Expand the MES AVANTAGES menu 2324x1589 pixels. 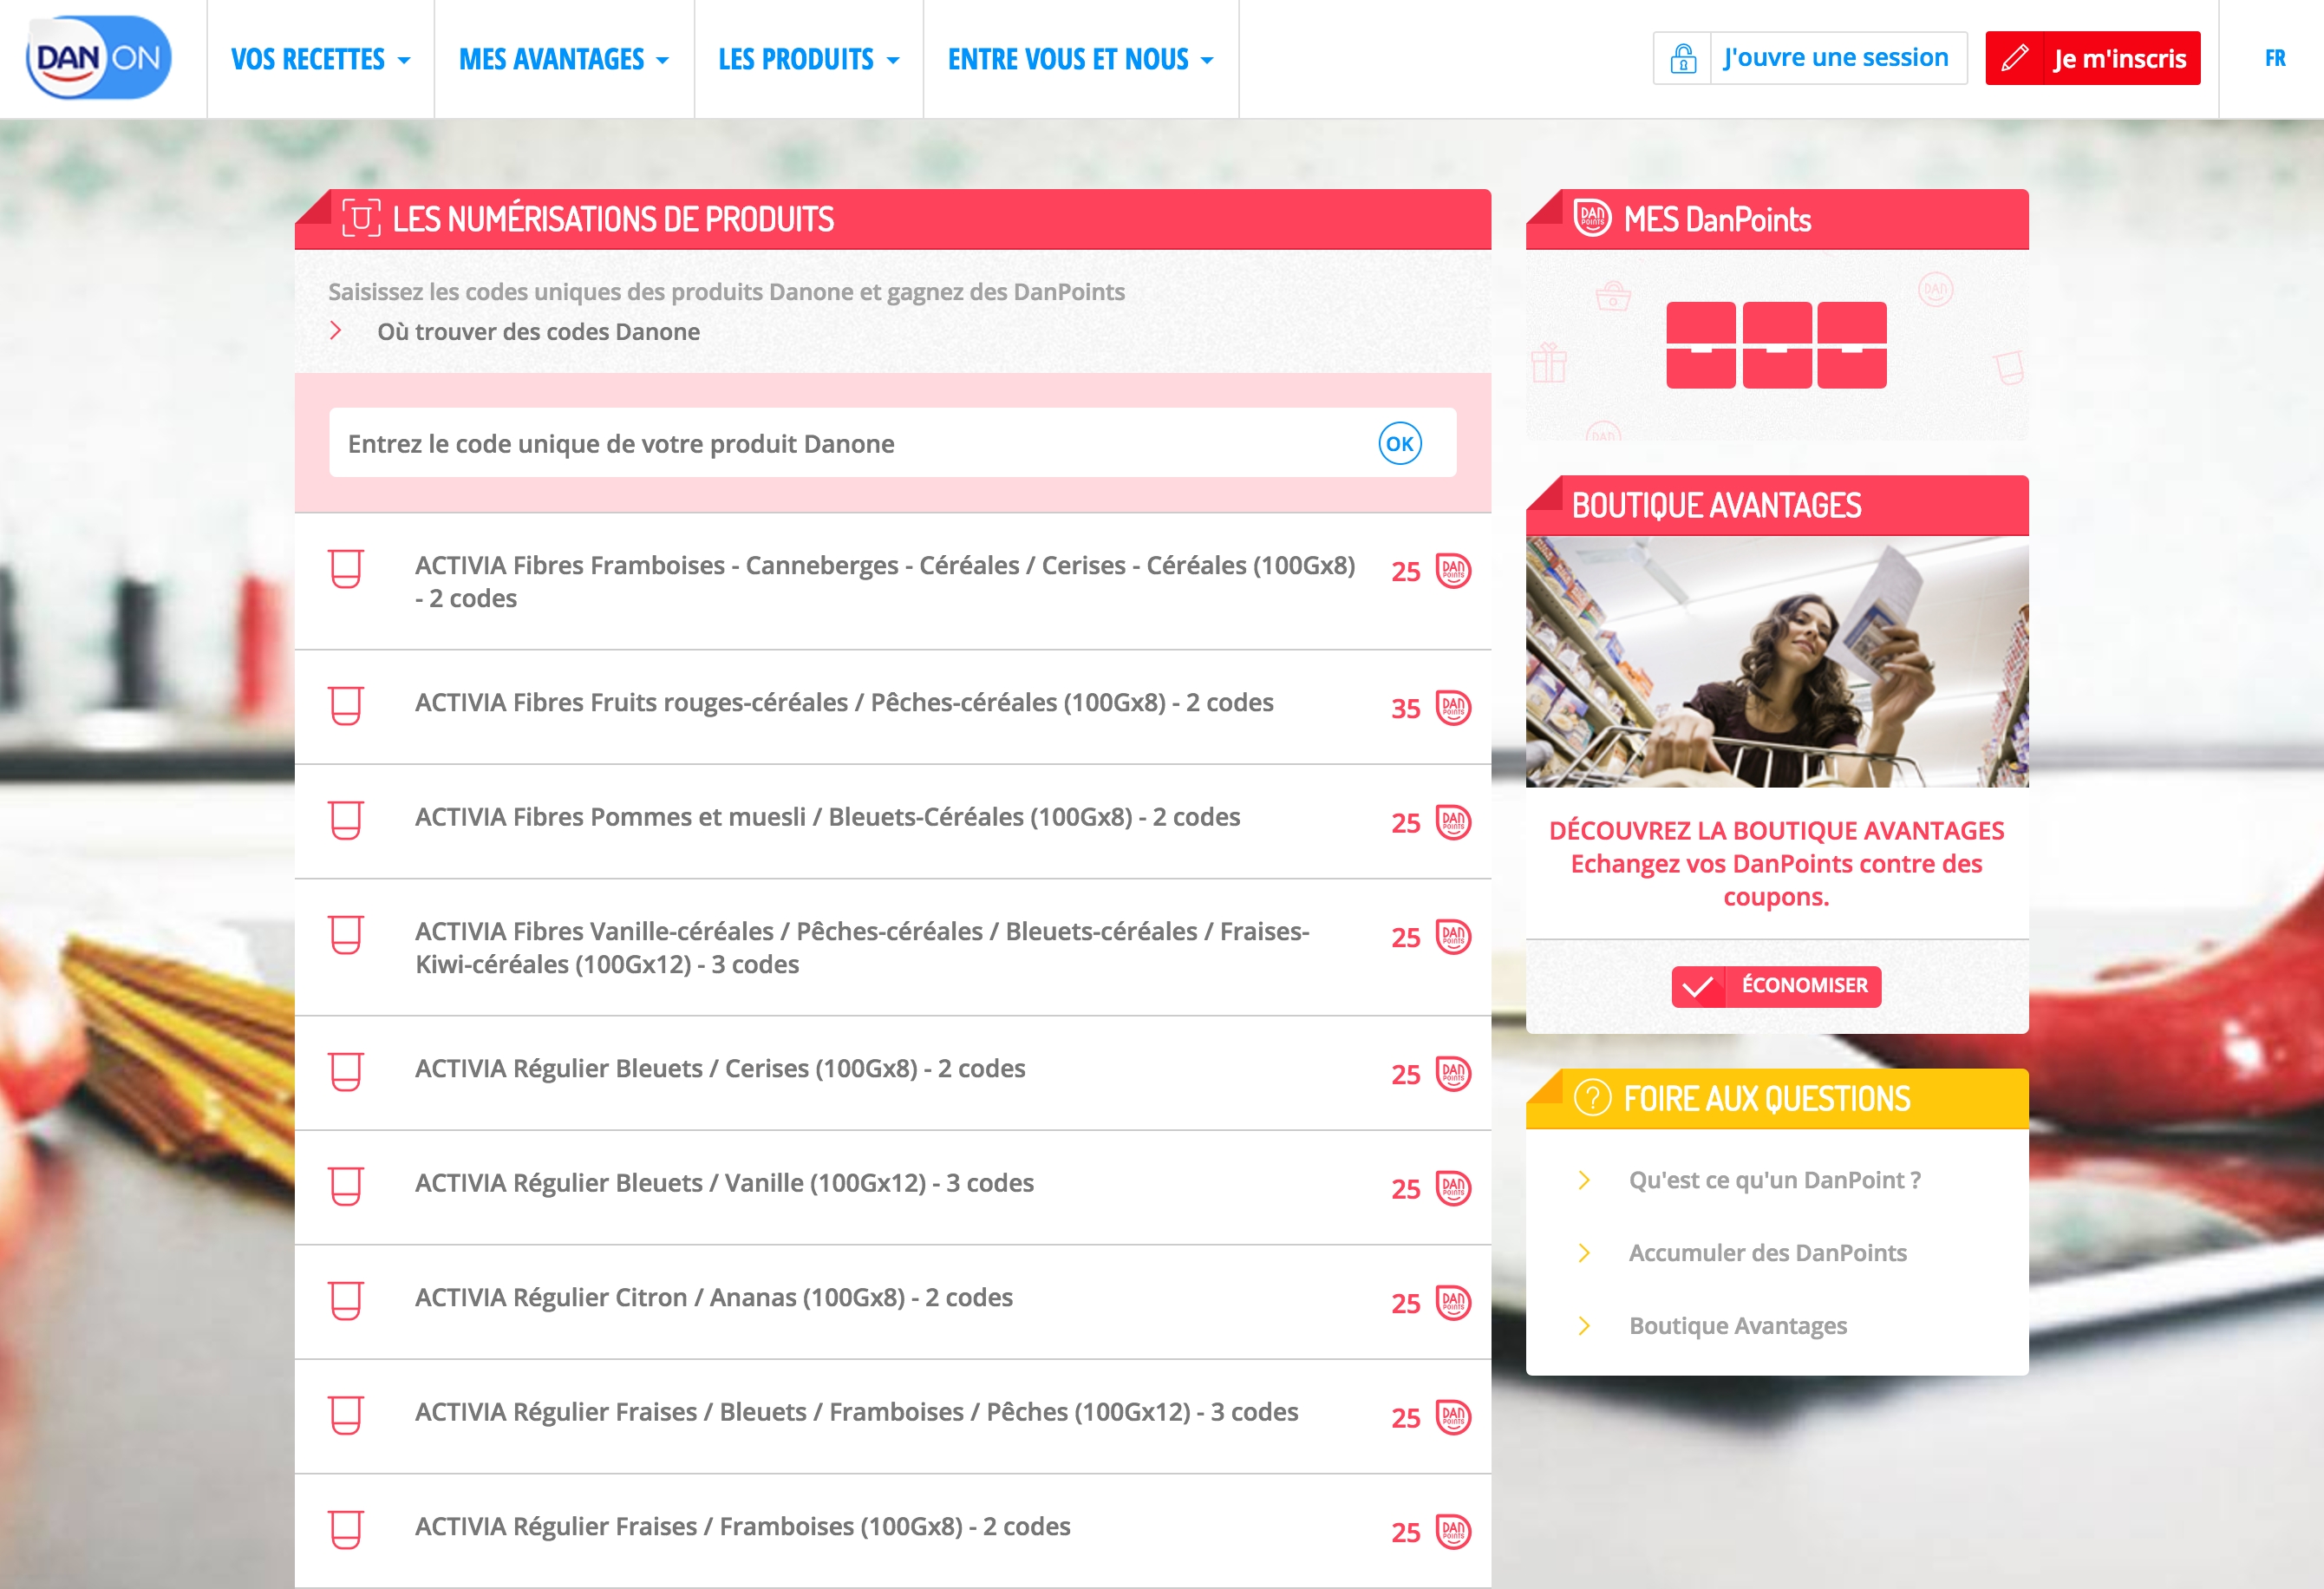click(x=563, y=60)
